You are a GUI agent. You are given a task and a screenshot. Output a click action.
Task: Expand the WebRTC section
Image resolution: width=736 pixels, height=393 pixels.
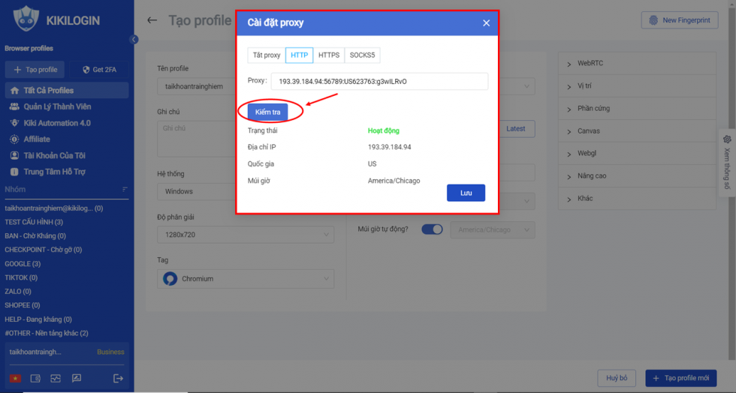pos(637,63)
